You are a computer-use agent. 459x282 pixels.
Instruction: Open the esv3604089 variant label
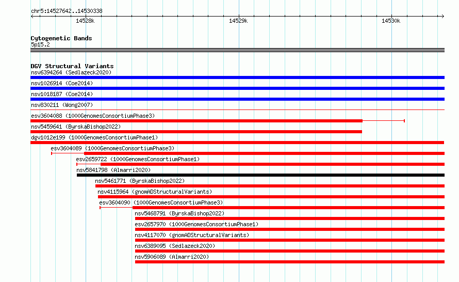(x=112, y=148)
